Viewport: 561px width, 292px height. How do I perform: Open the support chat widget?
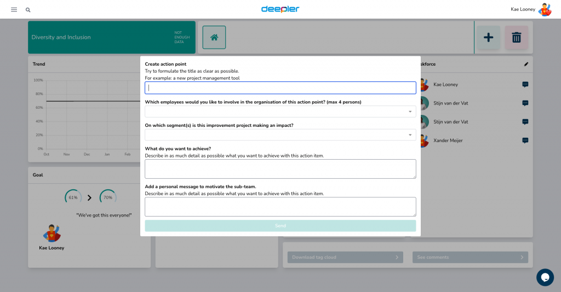tap(545, 277)
